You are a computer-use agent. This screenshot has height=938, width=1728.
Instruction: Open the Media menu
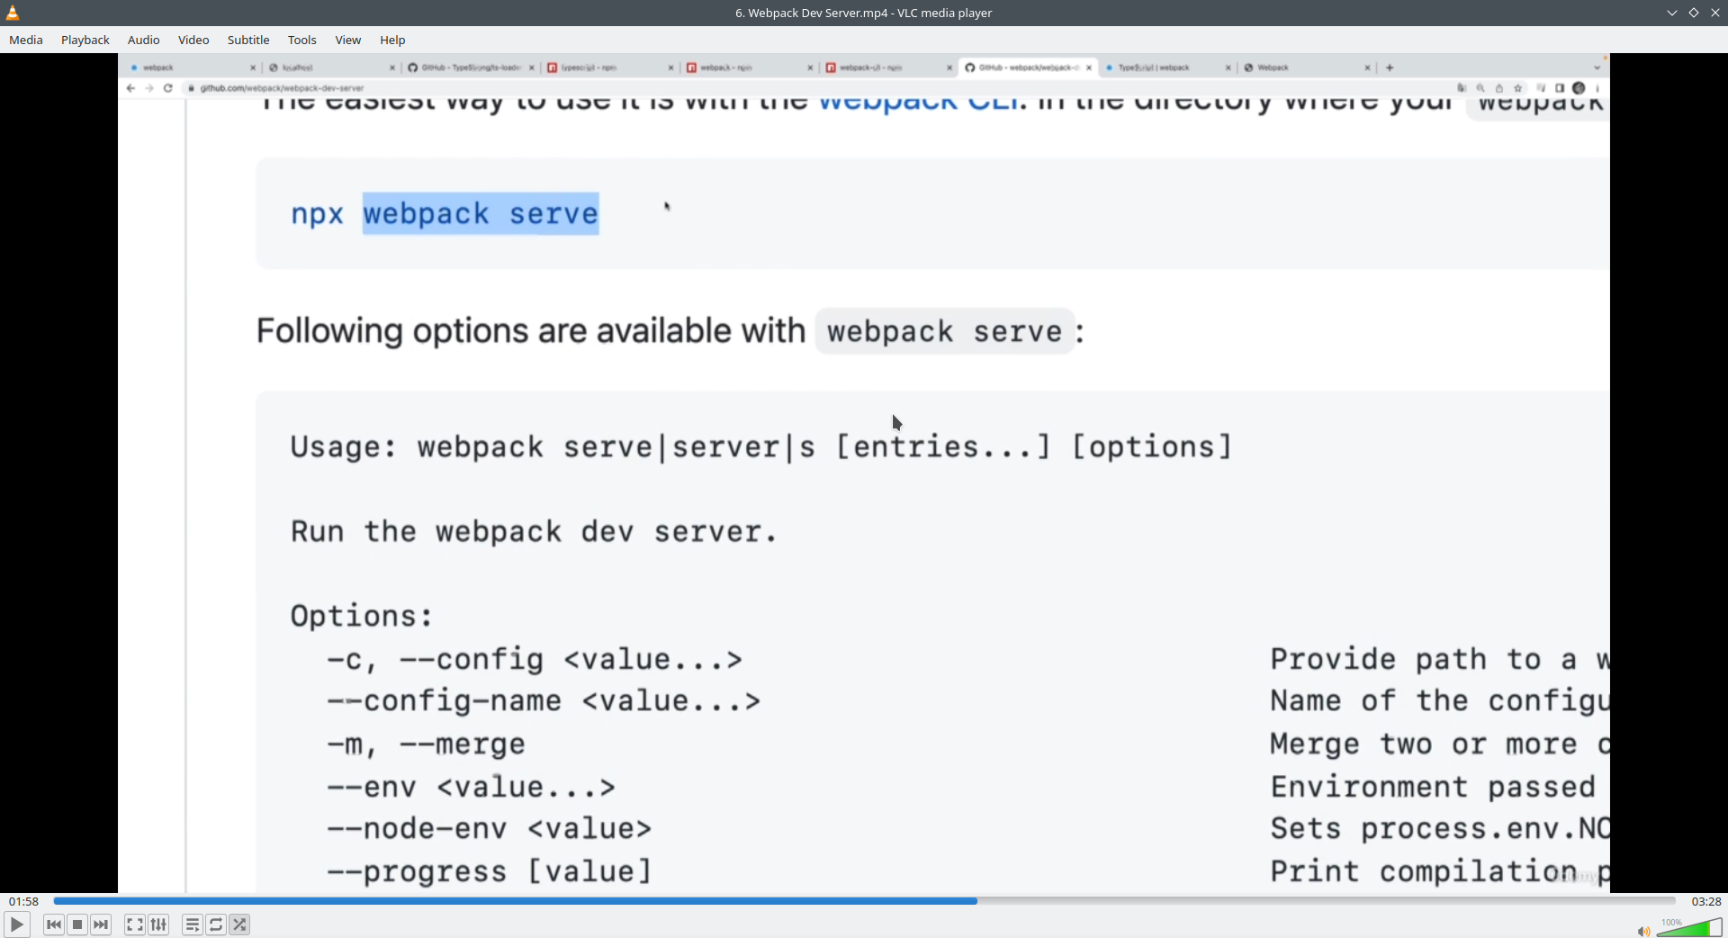[26, 40]
